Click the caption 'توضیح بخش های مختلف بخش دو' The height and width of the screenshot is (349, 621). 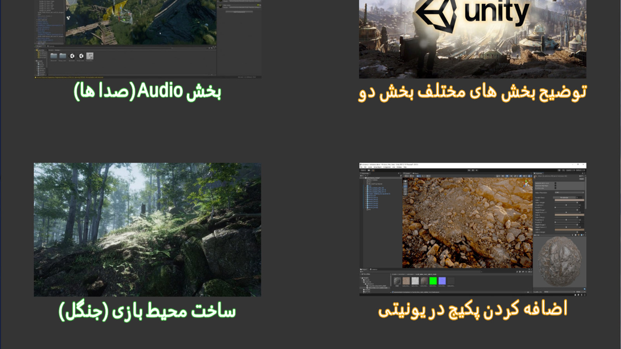tap(472, 93)
